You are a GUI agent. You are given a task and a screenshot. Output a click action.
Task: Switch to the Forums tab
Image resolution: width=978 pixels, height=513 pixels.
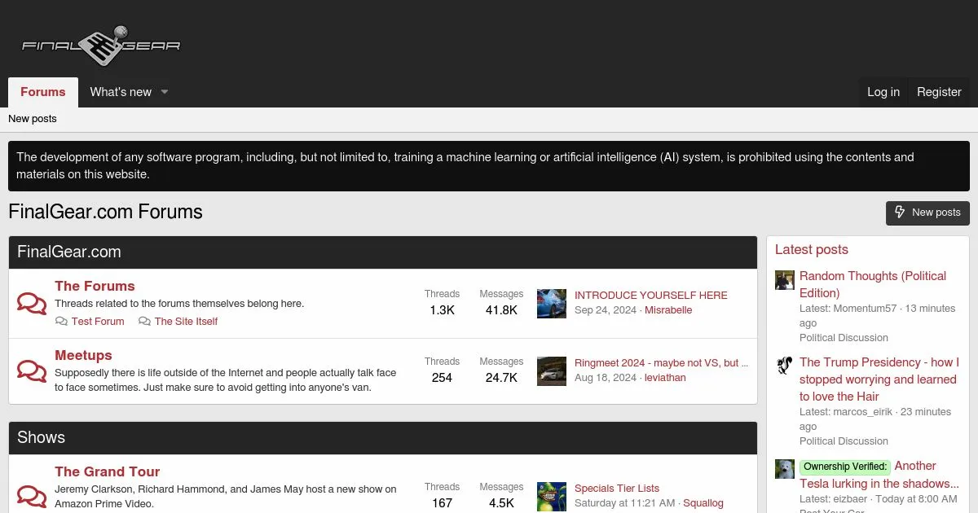pos(43,92)
